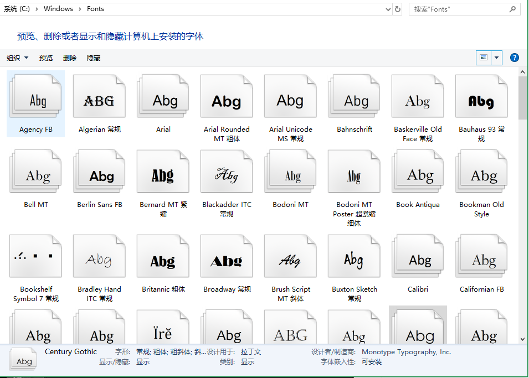The width and height of the screenshot is (529, 378).
Task: Click the Century Gothic preview thumbnail in details pane
Action: pos(23,359)
